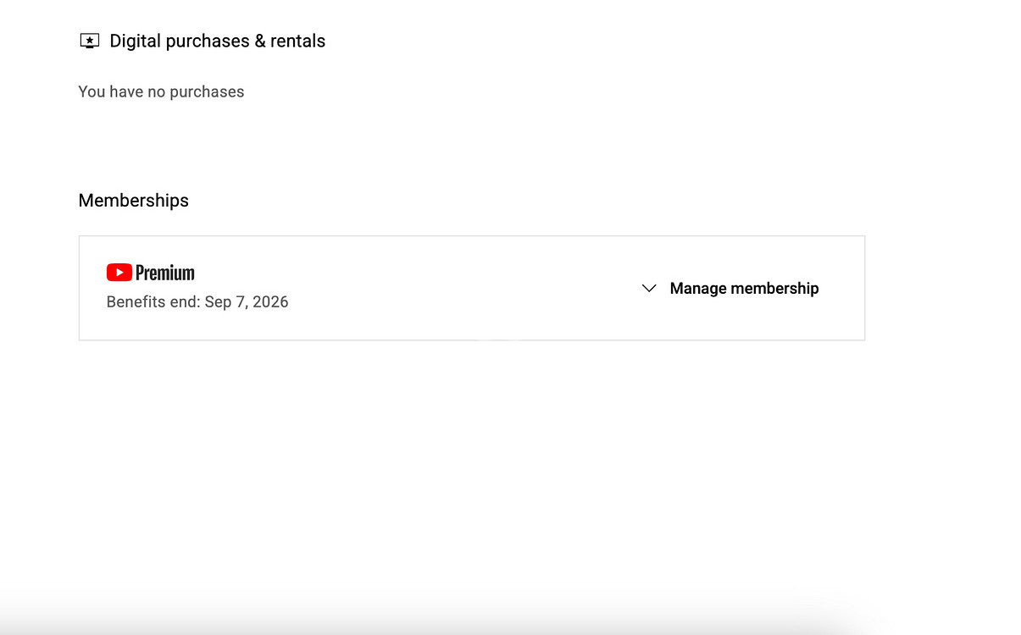1021x635 pixels.
Task: Click the Manage membership label text
Action: 745,289
